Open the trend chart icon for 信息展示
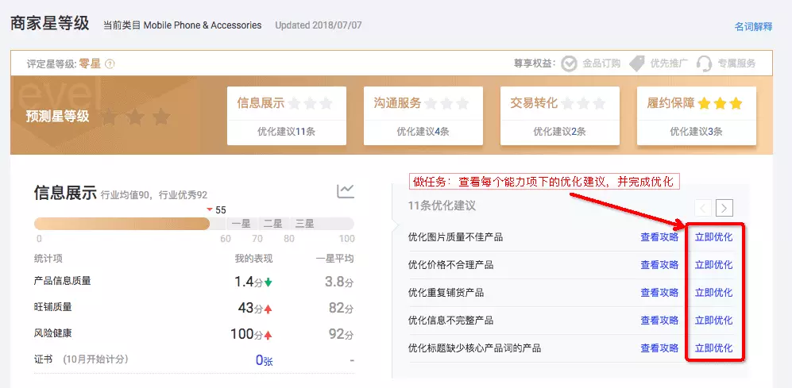 pyautogui.click(x=346, y=191)
